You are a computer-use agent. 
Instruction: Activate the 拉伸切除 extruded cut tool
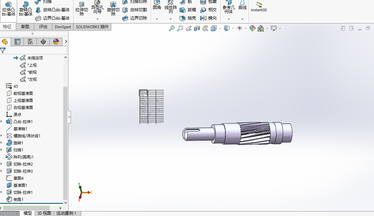click(x=82, y=9)
